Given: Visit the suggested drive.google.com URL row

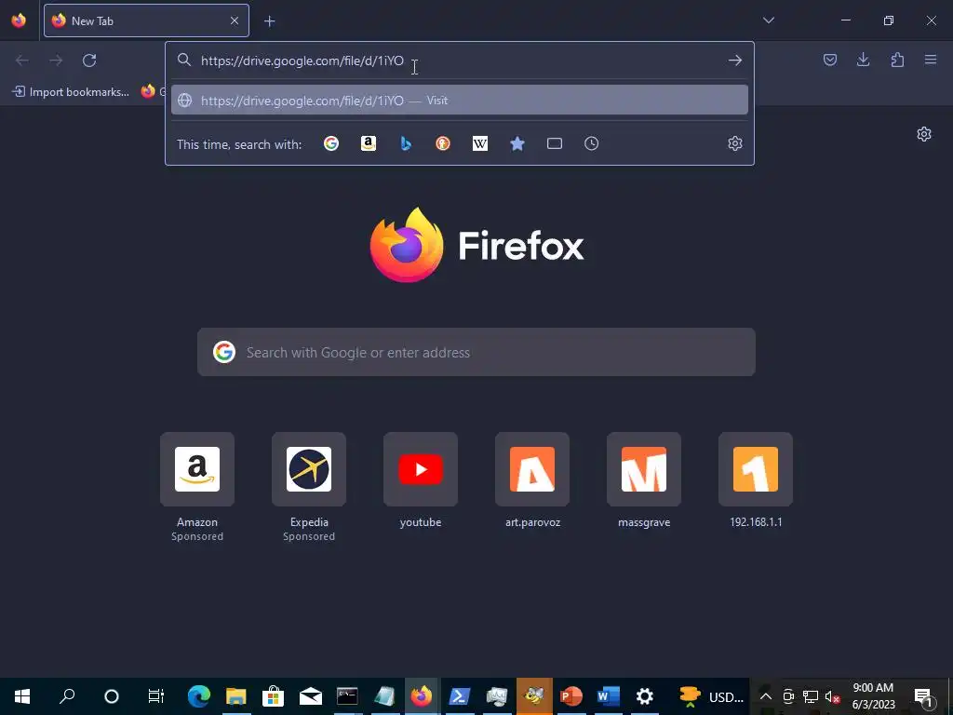Looking at the screenshot, I should [460, 101].
